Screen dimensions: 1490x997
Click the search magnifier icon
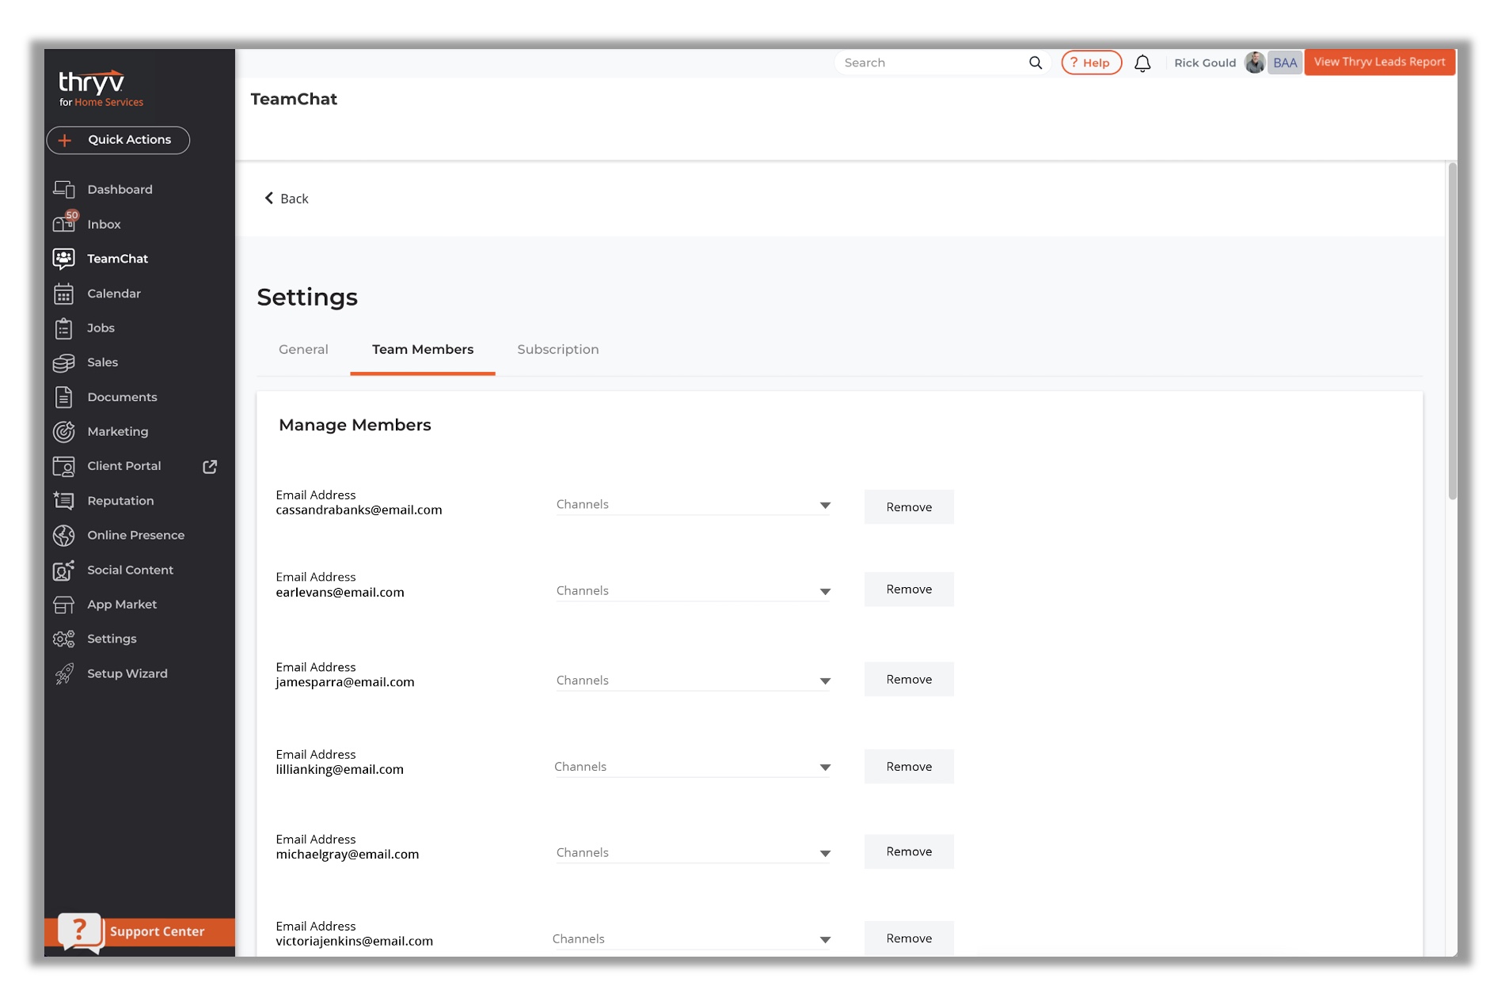coord(1035,63)
